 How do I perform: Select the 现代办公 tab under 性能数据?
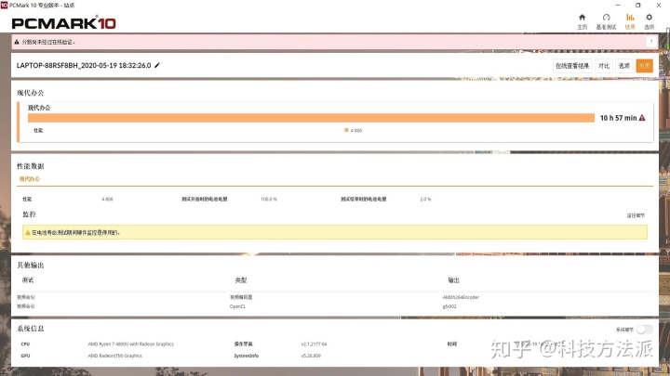click(30, 179)
